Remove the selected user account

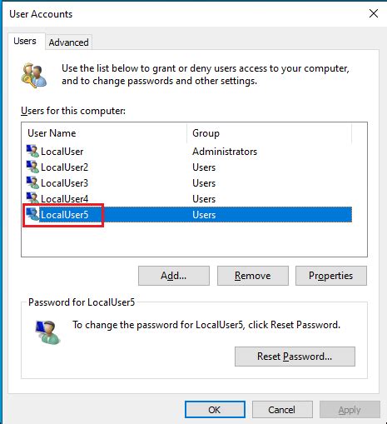[x=253, y=276]
